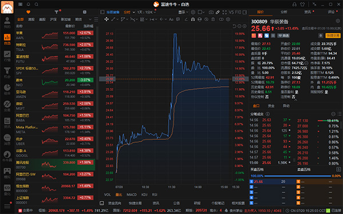Open the 我的 profile sidebar icon
Image resolution: width=343 pixels, height=214 pixels.
(7, 23)
